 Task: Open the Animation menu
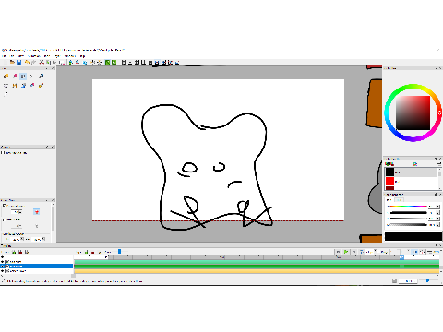click(x=34, y=56)
